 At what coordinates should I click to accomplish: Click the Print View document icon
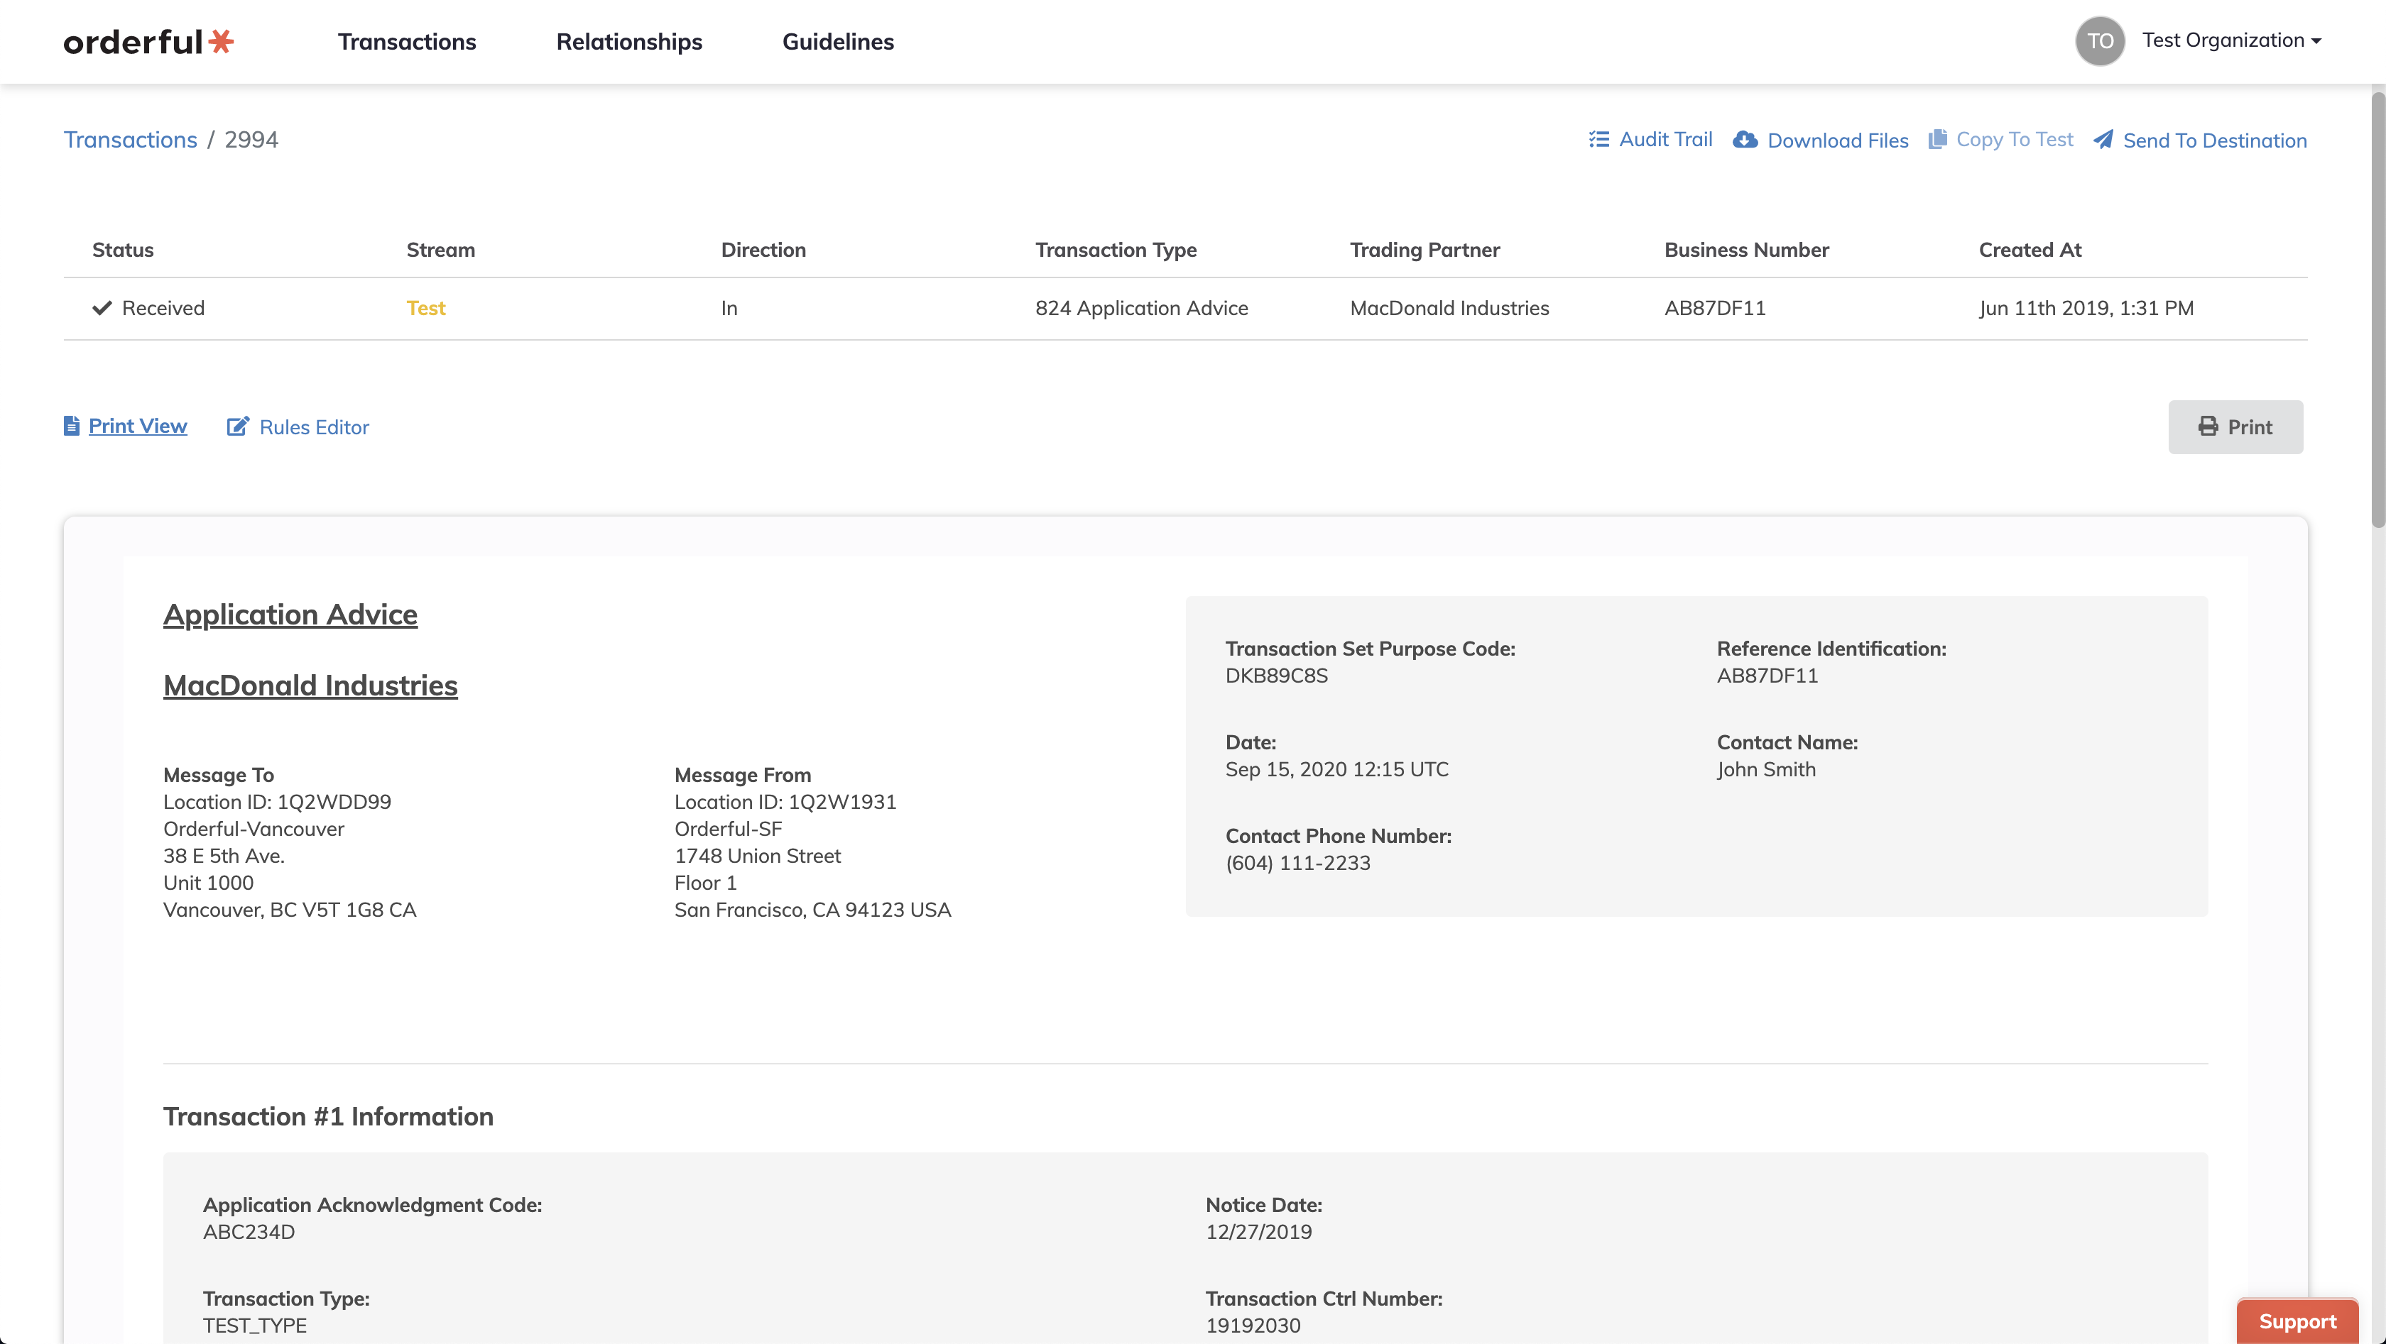[71, 426]
